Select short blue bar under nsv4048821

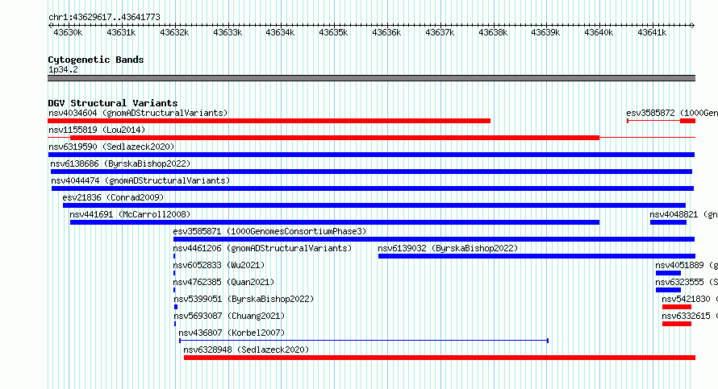pos(668,222)
